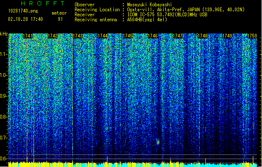Click the date stamp 02.10.28 17:40
262x167 pixels.
coord(25,19)
